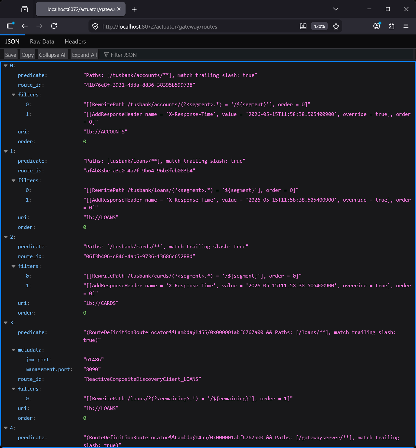Click the Copy button
The image size is (416, 448).
(x=28, y=55)
